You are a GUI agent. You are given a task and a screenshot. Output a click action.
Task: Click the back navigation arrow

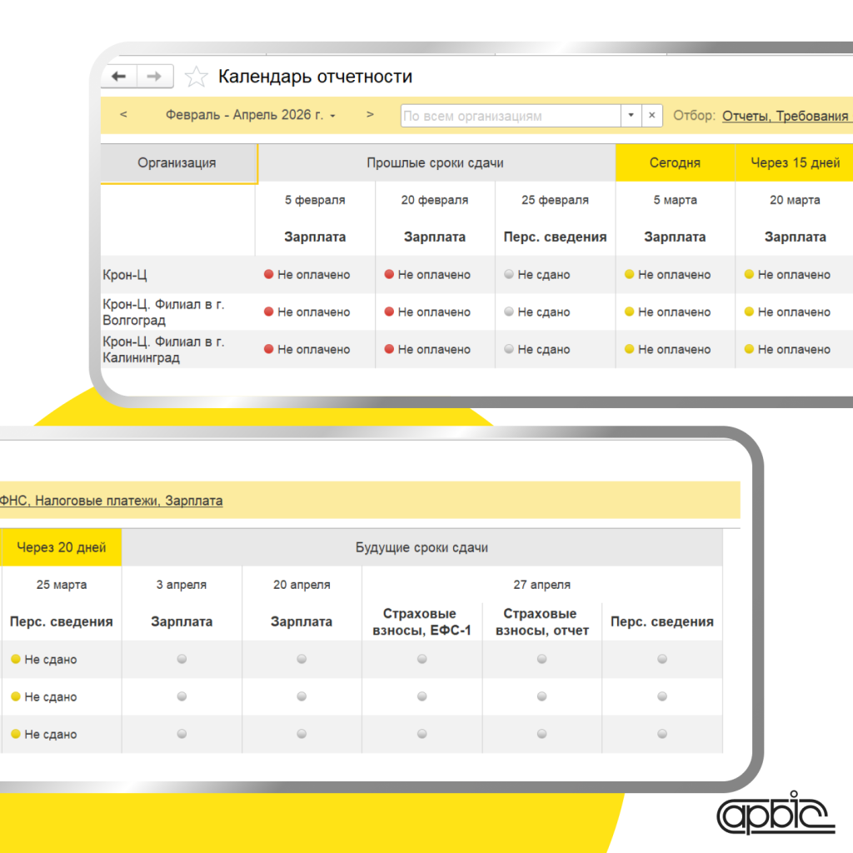coord(119,77)
